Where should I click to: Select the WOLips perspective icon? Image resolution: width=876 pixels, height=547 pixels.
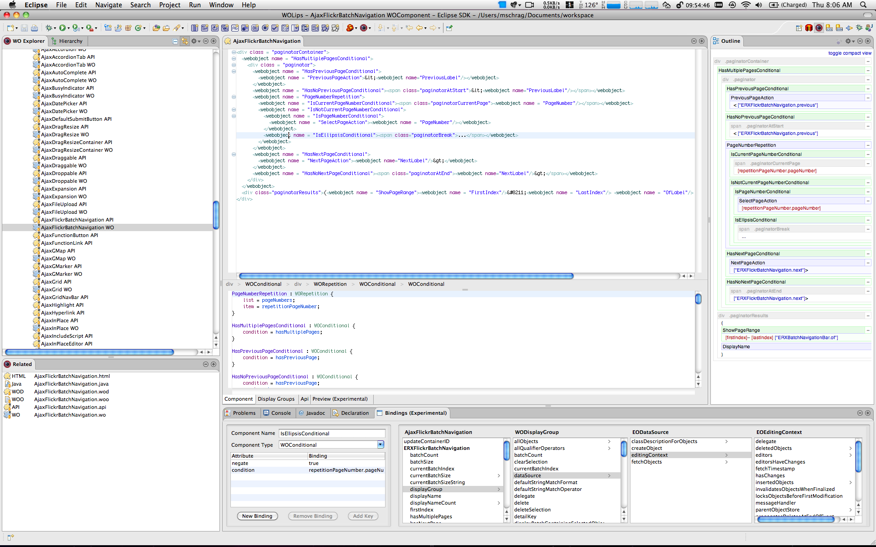click(x=819, y=28)
